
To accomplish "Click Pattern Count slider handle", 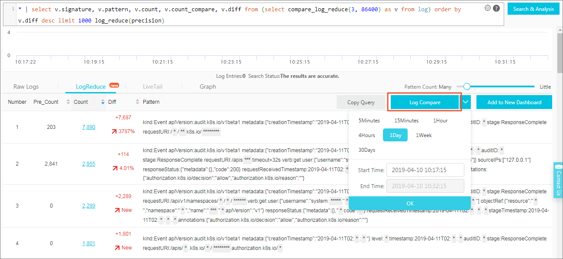I will pyautogui.click(x=466, y=86).
